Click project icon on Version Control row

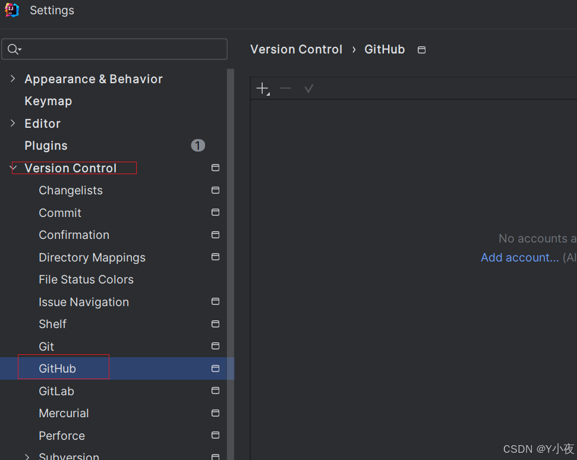click(215, 168)
